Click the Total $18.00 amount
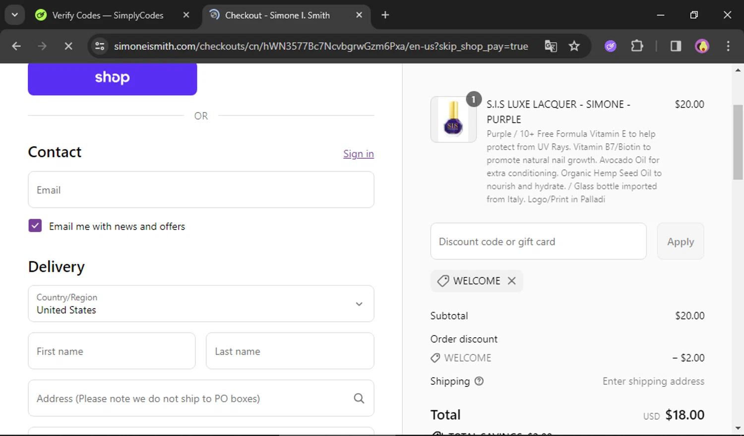The image size is (744, 436). 684,415
